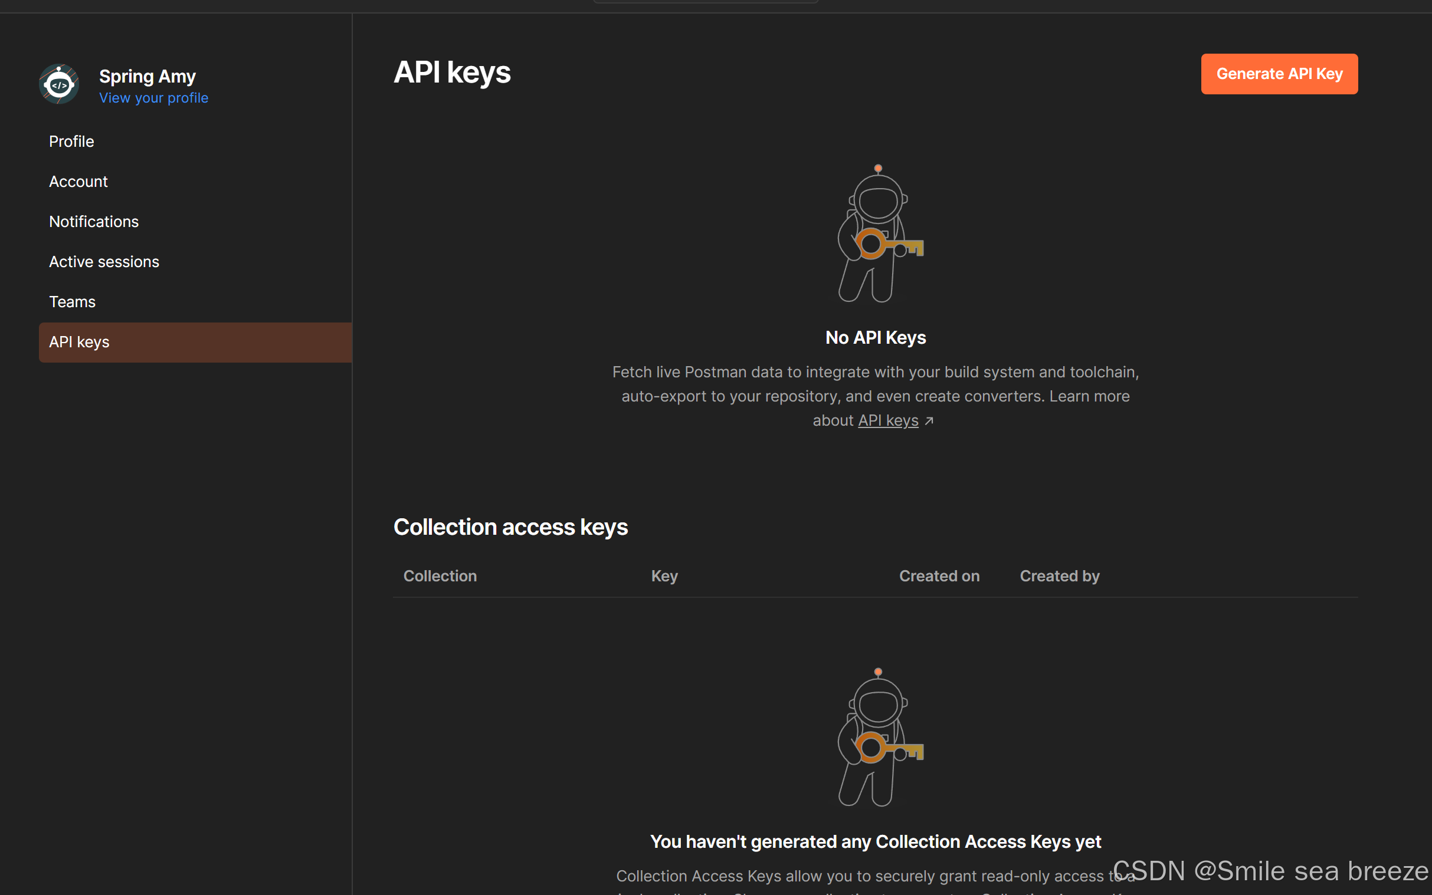Click the Spring Amy profile avatar icon
Image resolution: width=1432 pixels, height=895 pixels.
[x=58, y=84]
